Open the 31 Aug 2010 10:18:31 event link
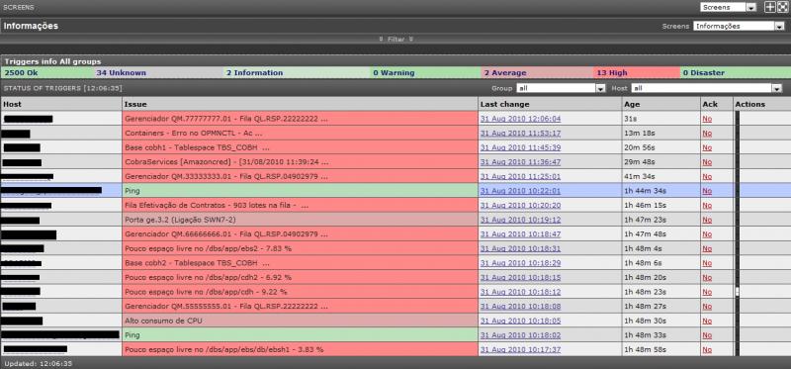The image size is (791, 369). [x=520, y=249]
